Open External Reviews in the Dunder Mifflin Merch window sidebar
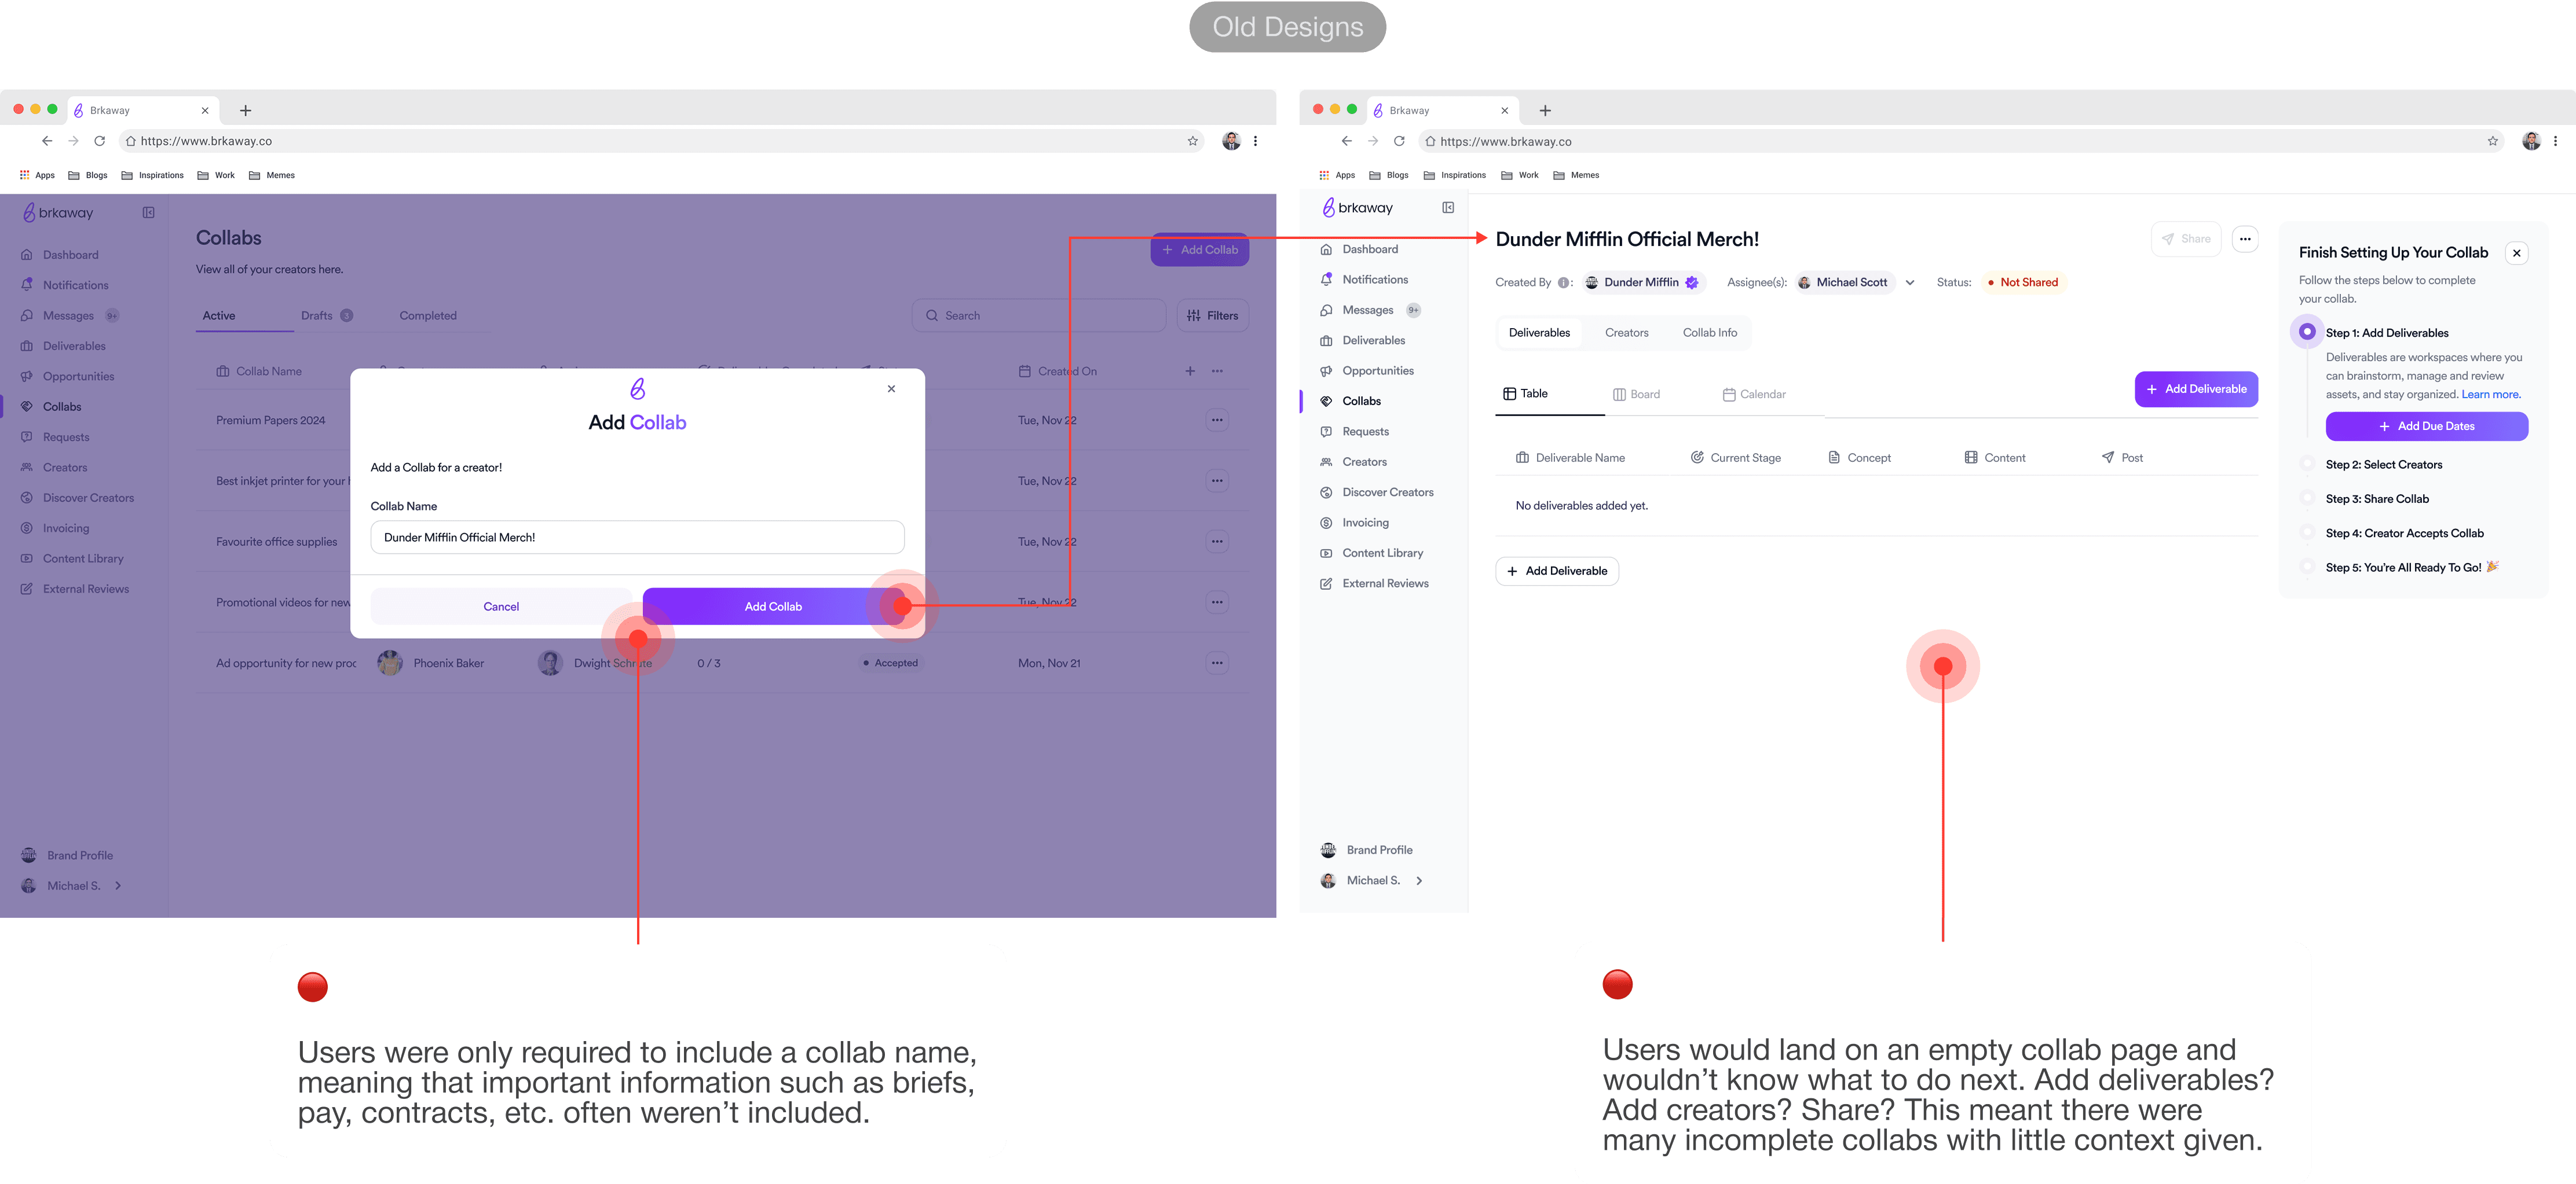The height and width of the screenshot is (1184, 2576). (x=1375, y=583)
